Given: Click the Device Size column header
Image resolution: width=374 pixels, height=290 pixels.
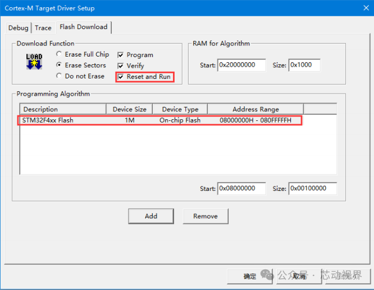Looking at the screenshot, I should point(129,109).
